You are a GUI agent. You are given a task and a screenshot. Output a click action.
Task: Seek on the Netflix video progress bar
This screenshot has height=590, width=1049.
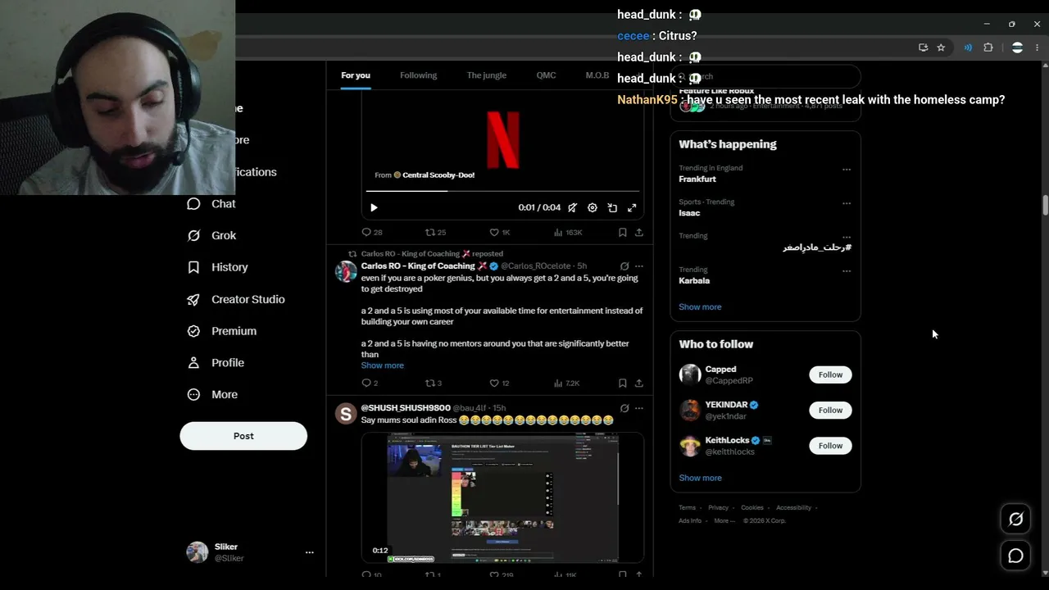(x=502, y=191)
